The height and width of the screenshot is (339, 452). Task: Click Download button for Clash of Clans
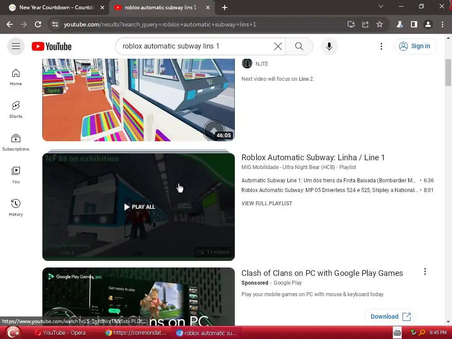point(390,316)
